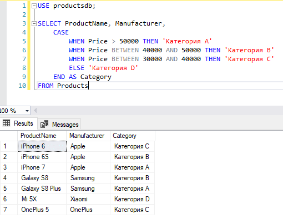Select Apple cell in iPhone 7 row
The height and width of the screenshot is (218, 283).
pyautogui.click(x=88, y=167)
